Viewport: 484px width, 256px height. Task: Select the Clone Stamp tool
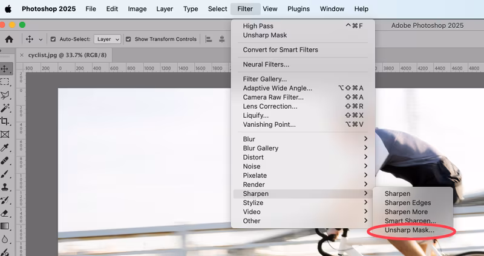click(x=5, y=187)
